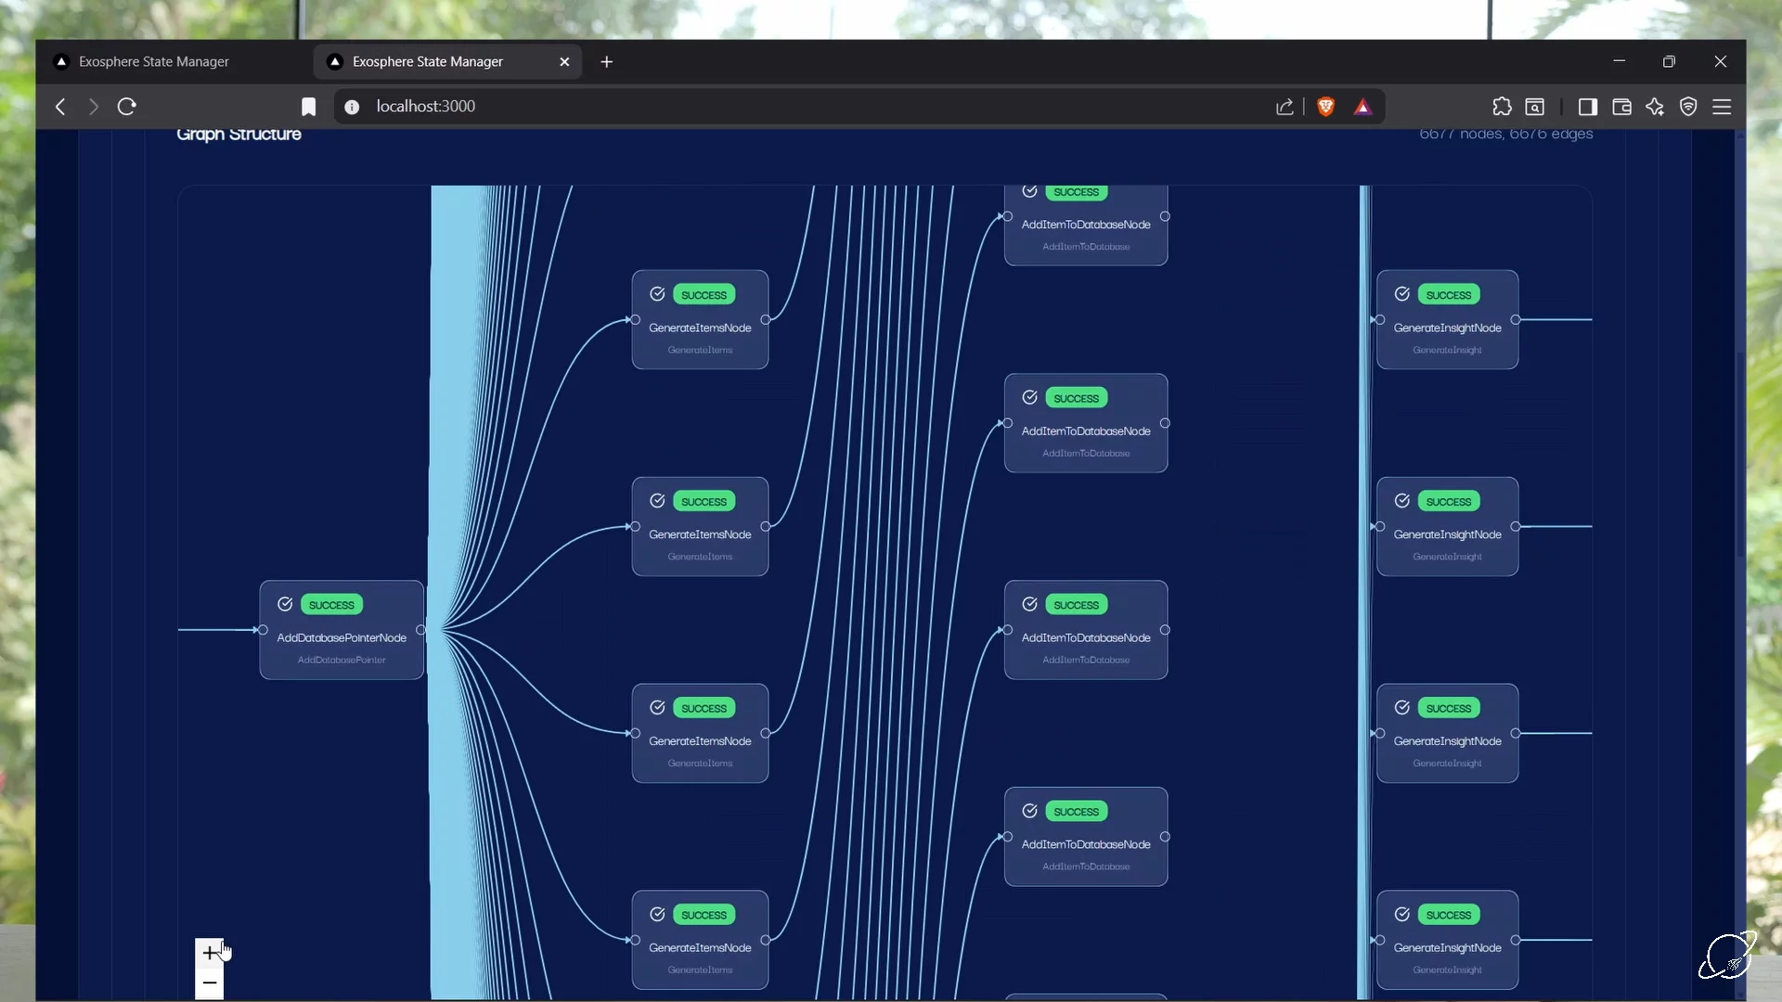Open the browser extensions puzzle icon
This screenshot has width=1782, height=1002.
coord(1503,106)
